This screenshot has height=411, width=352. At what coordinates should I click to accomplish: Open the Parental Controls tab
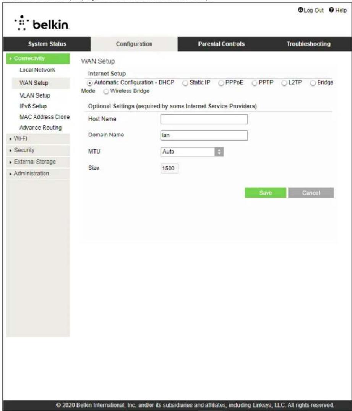tap(221, 44)
